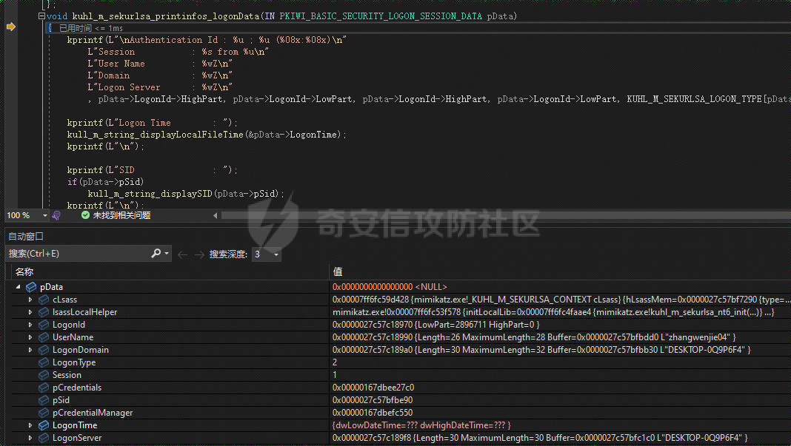The width and height of the screenshot is (791, 446).
Task: Click the 值 column header
Action: click(x=338, y=272)
